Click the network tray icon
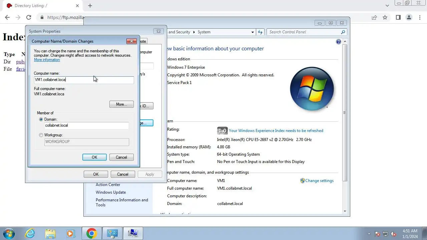427x240 pixels. [x=385, y=234]
